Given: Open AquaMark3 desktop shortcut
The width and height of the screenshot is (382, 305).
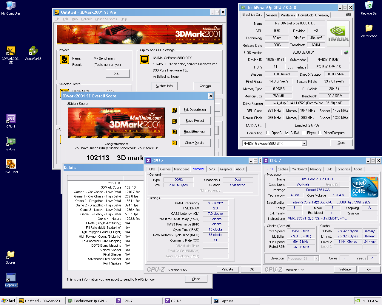Looking at the screenshot, I should (33, 53).
